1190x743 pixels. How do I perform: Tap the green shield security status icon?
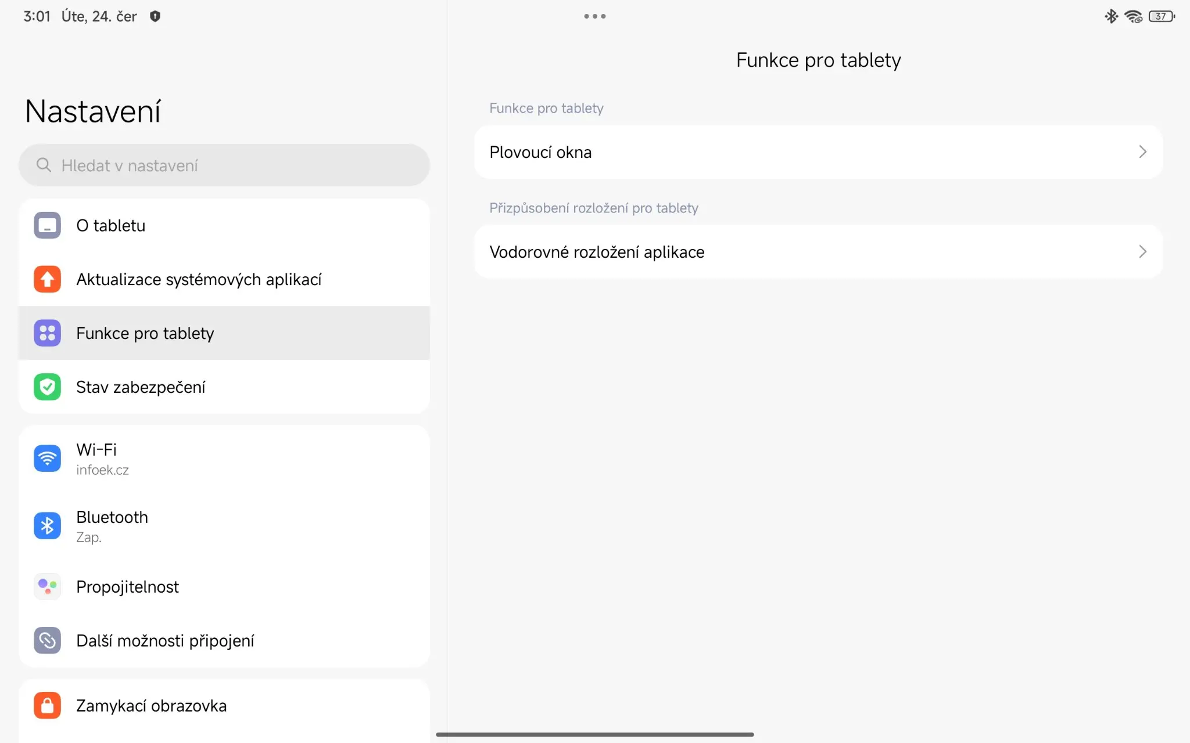click(x=47, y=387)
